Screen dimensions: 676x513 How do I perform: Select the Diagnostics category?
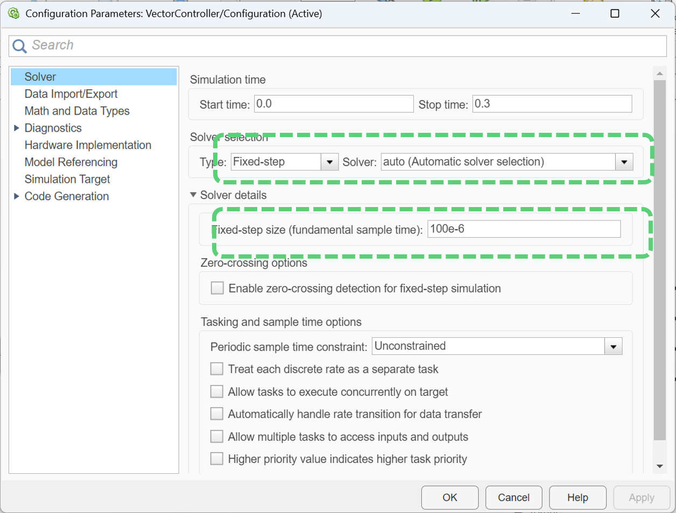tap(53, 128)
